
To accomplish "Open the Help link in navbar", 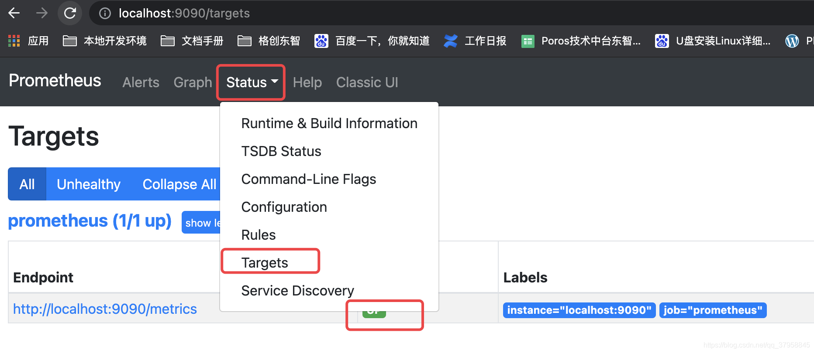I will pyautogui.click(x=307, y=82).
